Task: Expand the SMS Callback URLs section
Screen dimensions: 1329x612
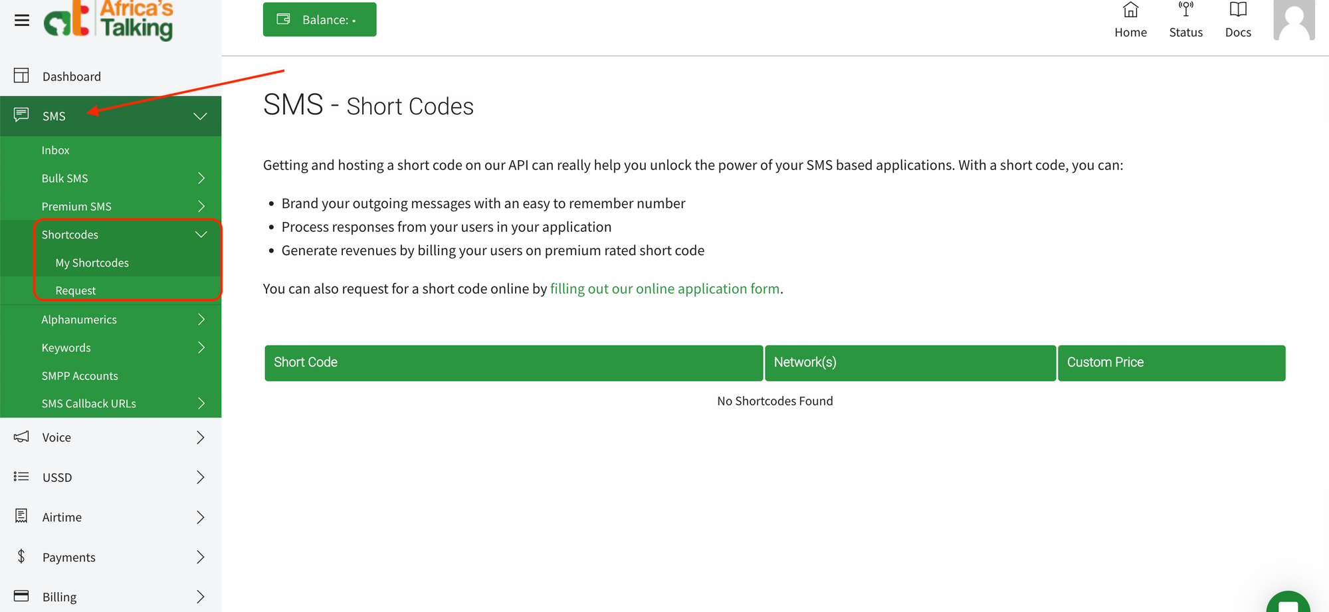Action: (x=201, y=403)
